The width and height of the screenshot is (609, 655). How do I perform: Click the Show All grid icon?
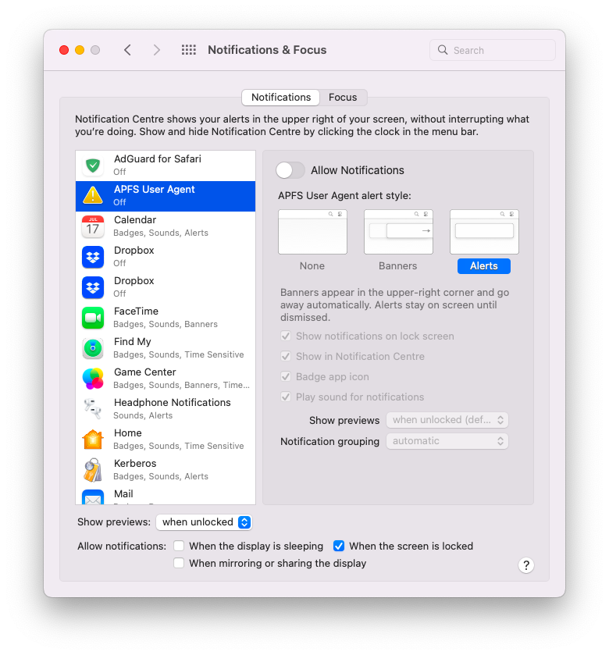coord(189,50)
